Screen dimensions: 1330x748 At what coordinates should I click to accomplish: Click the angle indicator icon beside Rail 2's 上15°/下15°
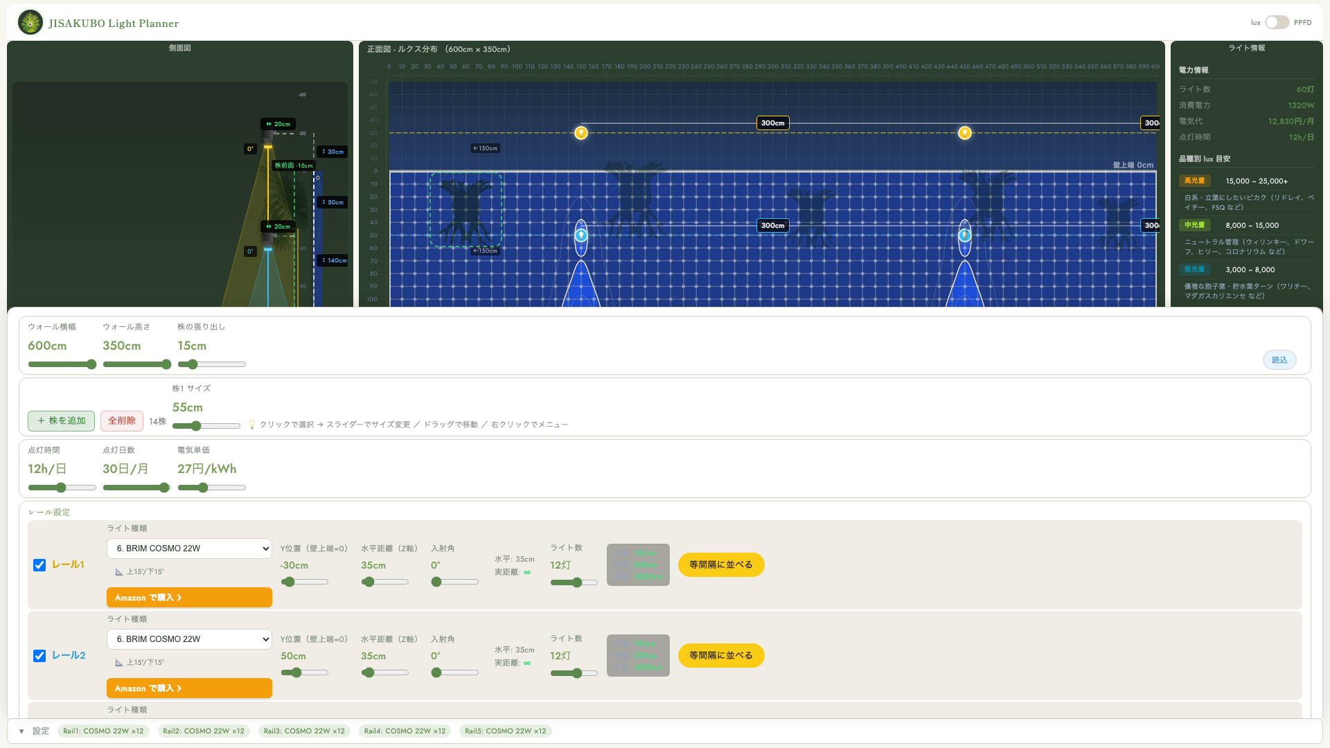(118, 662)
